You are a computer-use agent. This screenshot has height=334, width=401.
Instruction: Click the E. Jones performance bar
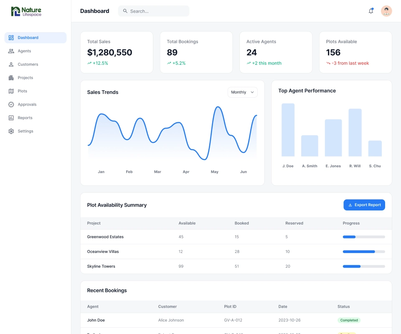(x=333, y=138)
